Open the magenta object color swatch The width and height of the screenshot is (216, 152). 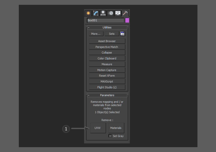click(x=127, y=20)
